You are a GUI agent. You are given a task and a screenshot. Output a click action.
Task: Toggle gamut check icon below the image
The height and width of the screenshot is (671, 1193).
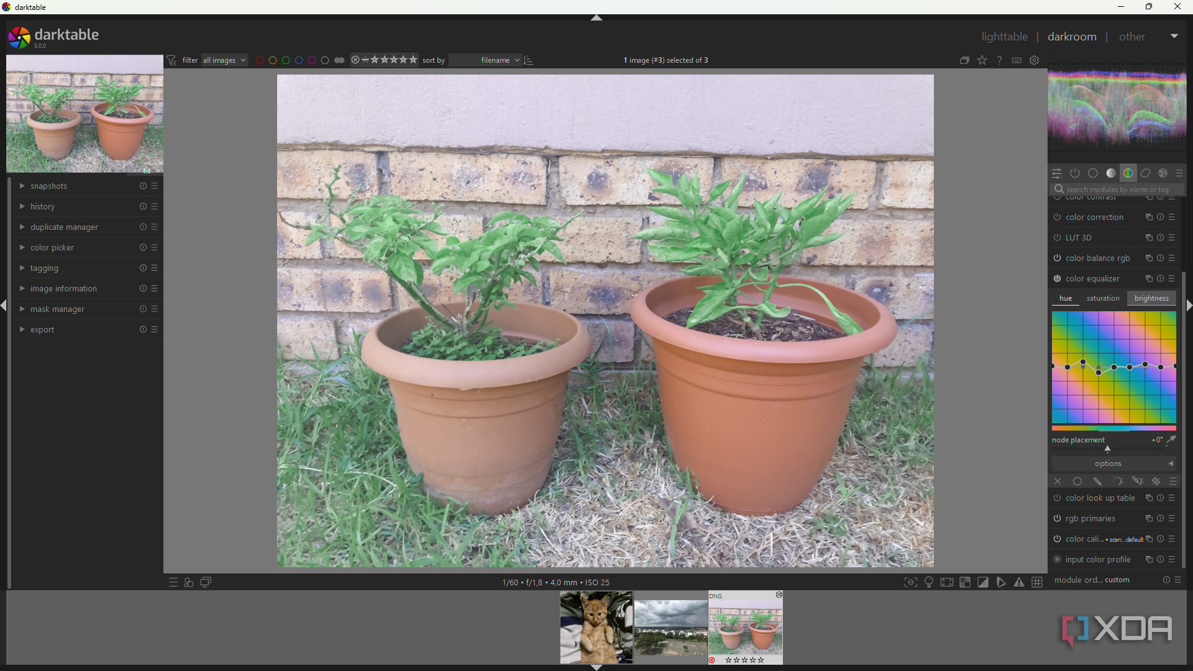tap(1019, 582)
